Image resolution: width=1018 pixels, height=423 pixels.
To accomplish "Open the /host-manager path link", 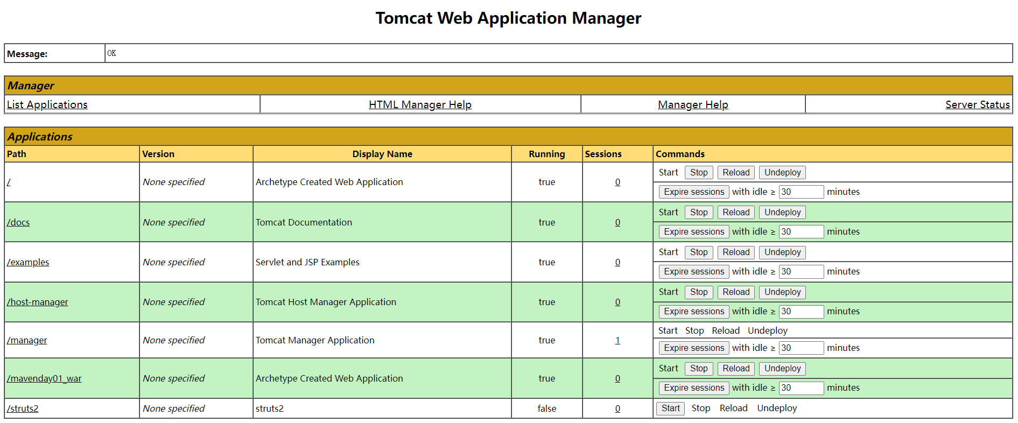I will coord(38,302).
